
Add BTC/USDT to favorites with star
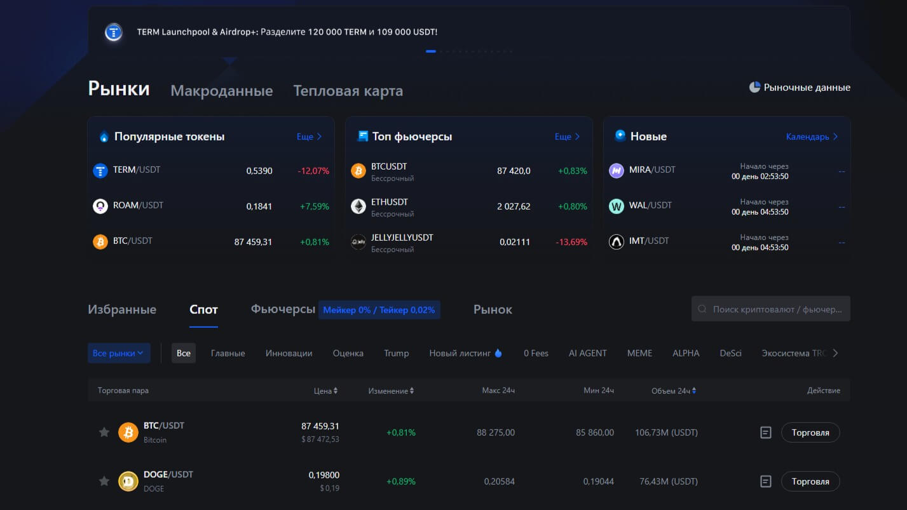(x=104, y=433)
